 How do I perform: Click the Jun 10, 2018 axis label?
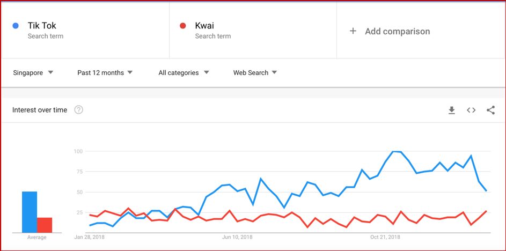(x=237, y=237)
